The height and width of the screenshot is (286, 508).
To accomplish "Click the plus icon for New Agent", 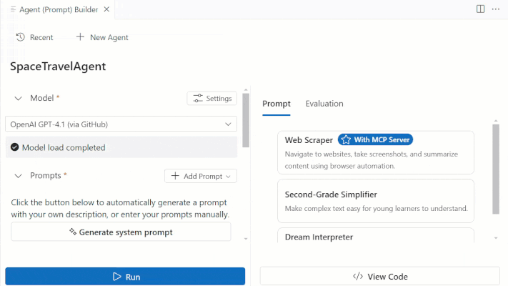I will click(80, 37).
